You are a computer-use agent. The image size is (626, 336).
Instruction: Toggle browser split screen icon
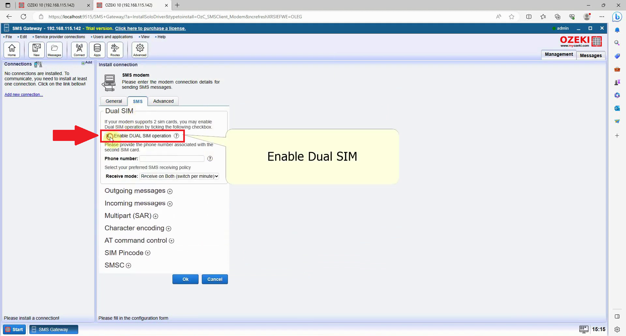(x=529, y=17)
